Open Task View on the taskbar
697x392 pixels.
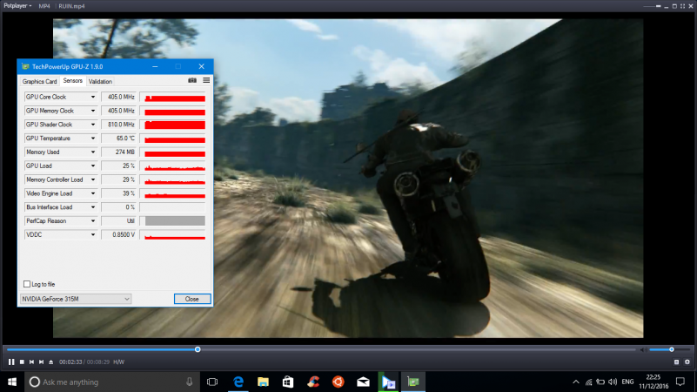pyautogui.click(x=212, y=382)
